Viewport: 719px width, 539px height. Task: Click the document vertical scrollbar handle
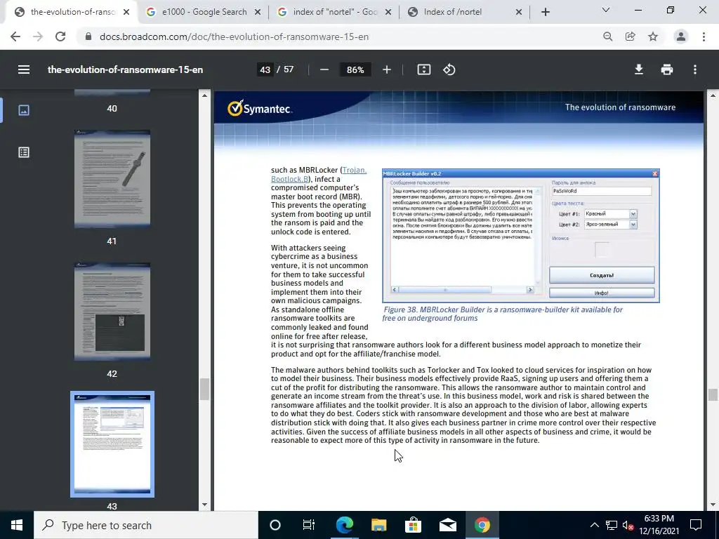712,394
